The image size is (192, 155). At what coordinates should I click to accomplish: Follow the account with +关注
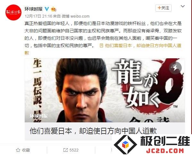163,8
